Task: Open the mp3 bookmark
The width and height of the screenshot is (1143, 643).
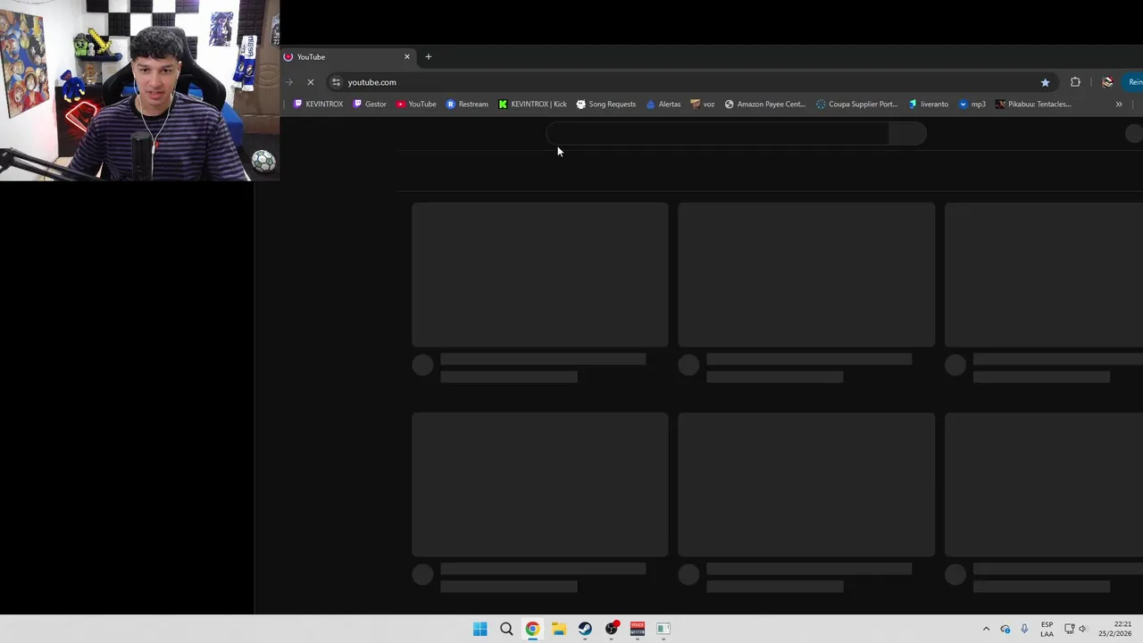Action: [972, 104]
